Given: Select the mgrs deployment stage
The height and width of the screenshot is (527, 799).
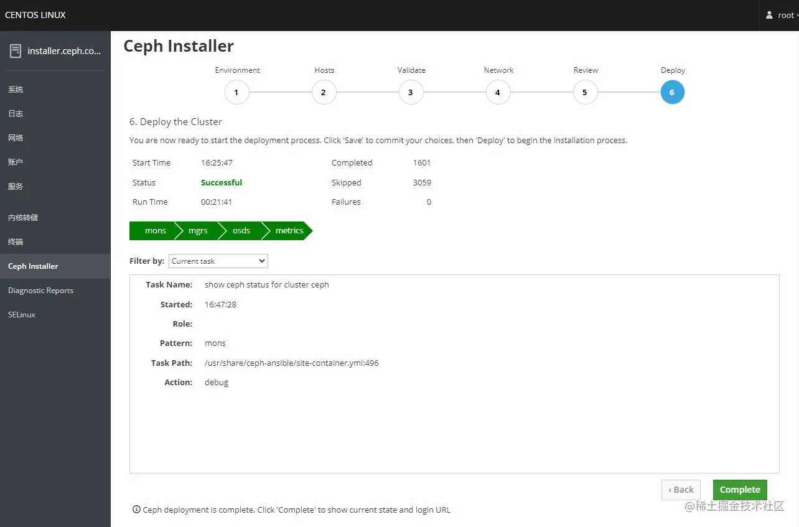Looking at the screenshot, I should pos(198,231).
